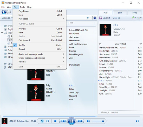Open the View menu
Screen dimensions: 143x127
[x=9, y=7]
